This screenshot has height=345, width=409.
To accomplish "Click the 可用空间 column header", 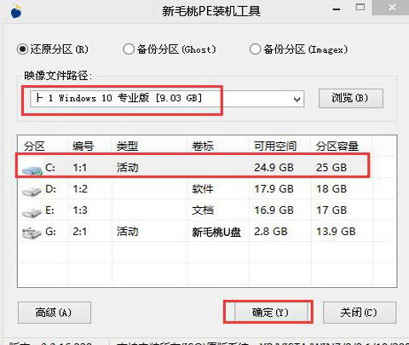I will 274,147.
